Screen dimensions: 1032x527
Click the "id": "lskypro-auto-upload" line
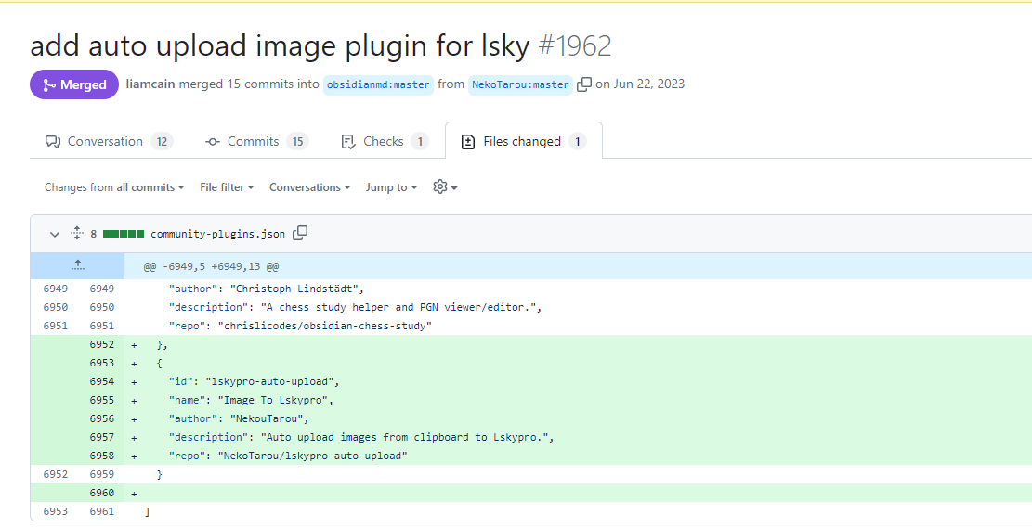click(x=254, y=381)
